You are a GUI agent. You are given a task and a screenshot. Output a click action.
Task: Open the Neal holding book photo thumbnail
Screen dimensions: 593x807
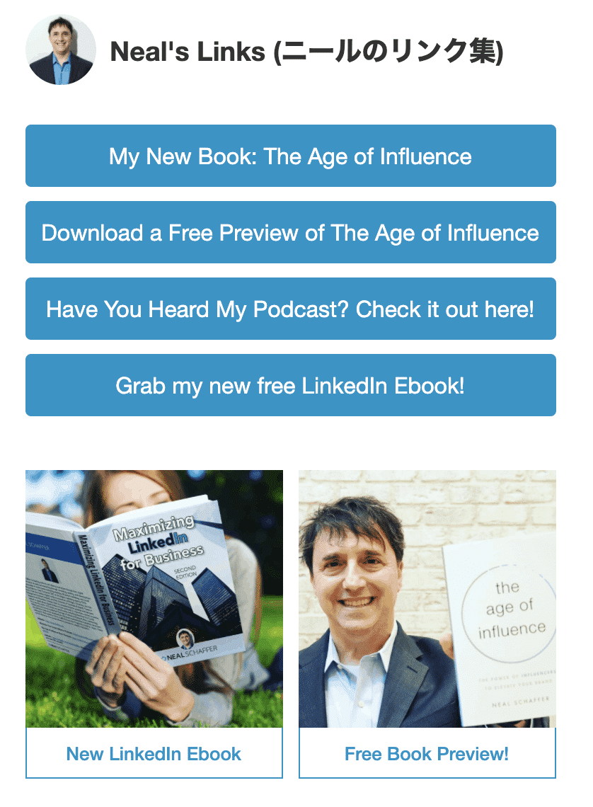[x=427, y=599]
